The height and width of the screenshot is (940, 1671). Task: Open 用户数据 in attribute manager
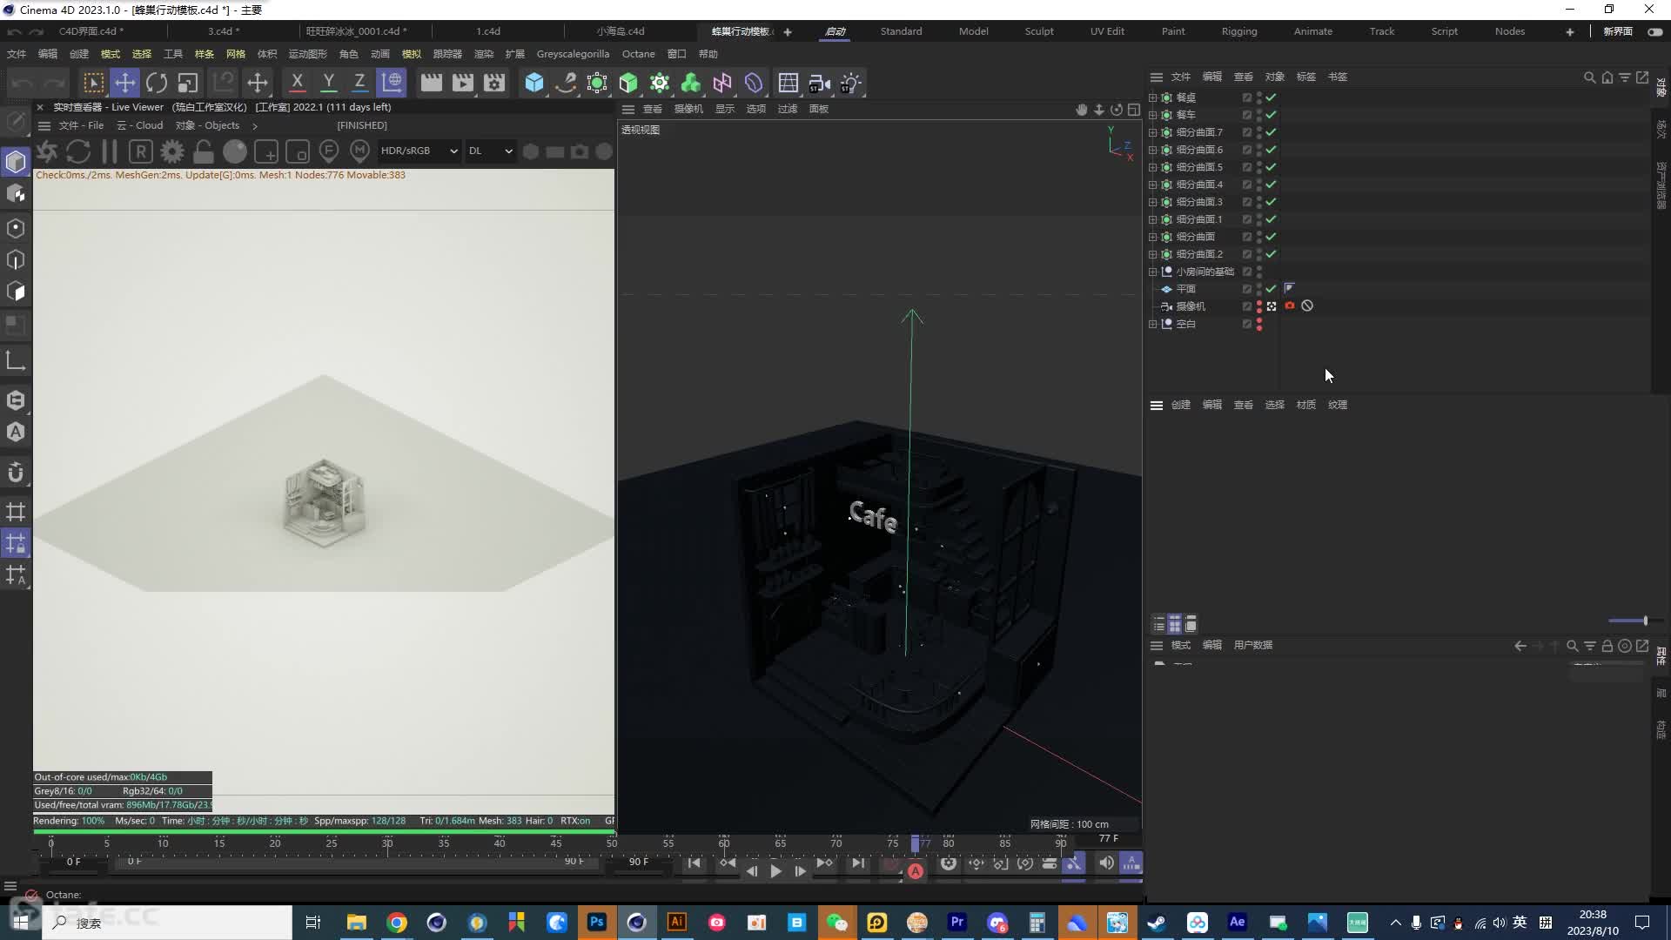(1252, 645)
